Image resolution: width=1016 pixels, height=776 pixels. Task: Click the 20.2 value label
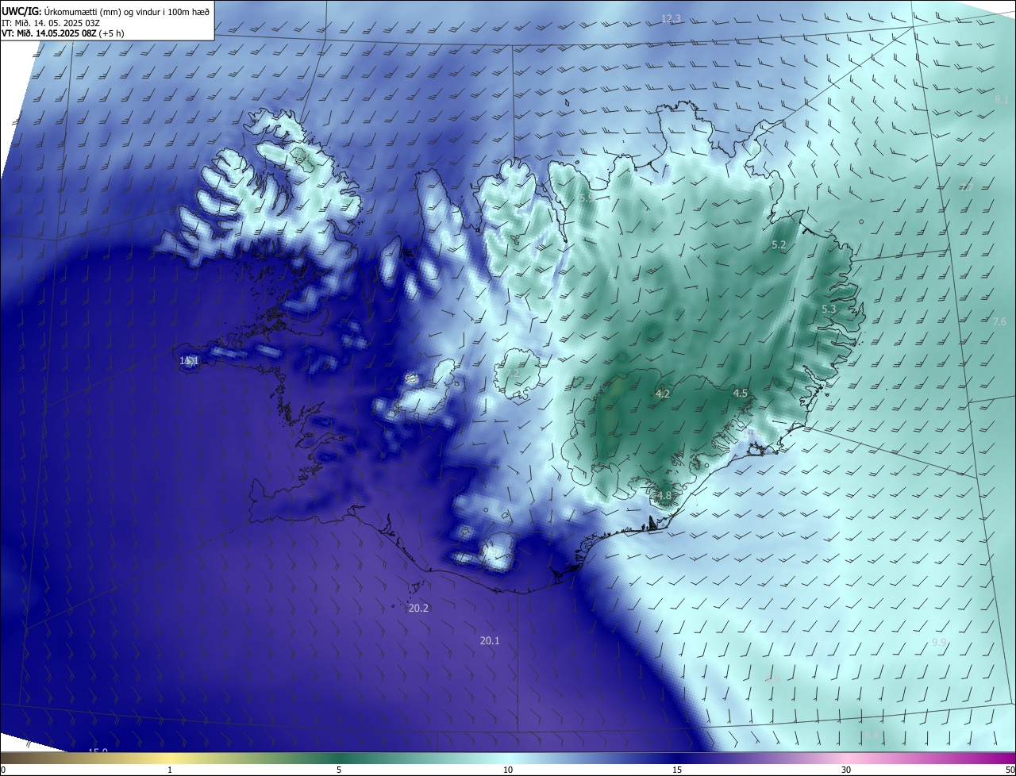[x=418, y=608]
